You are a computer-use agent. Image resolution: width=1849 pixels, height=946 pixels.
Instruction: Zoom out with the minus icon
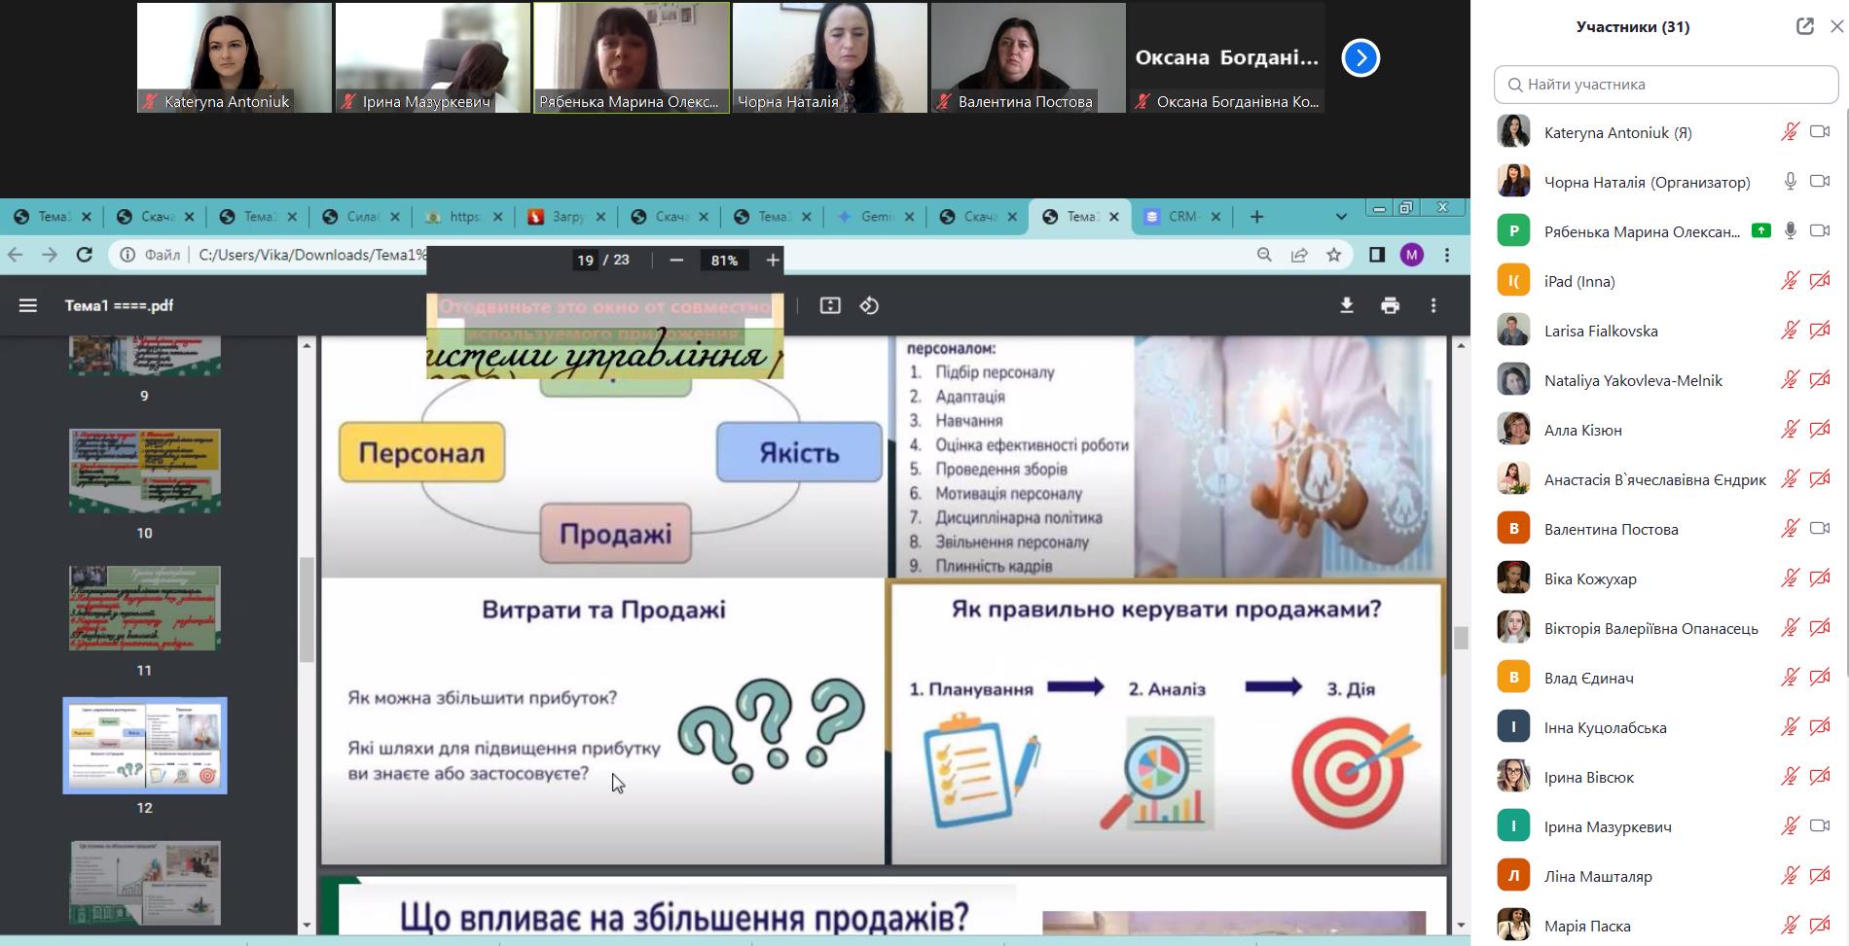pyautogui.click(x=676, y=260)
